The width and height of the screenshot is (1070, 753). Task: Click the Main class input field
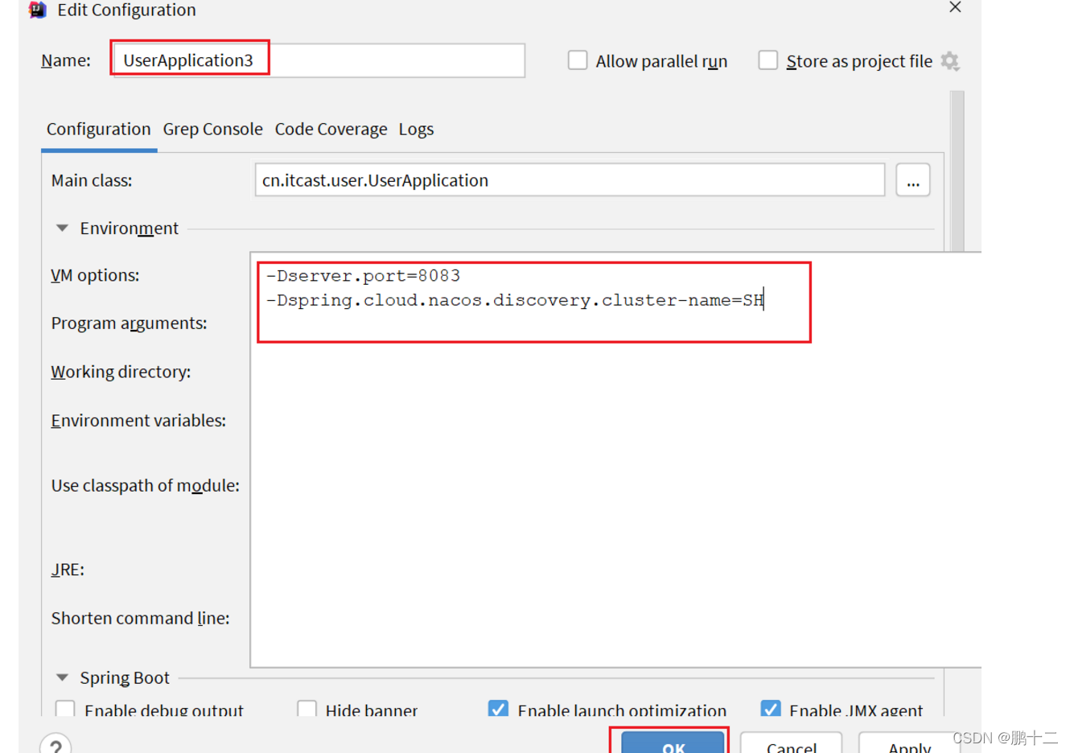click(570, 180)
